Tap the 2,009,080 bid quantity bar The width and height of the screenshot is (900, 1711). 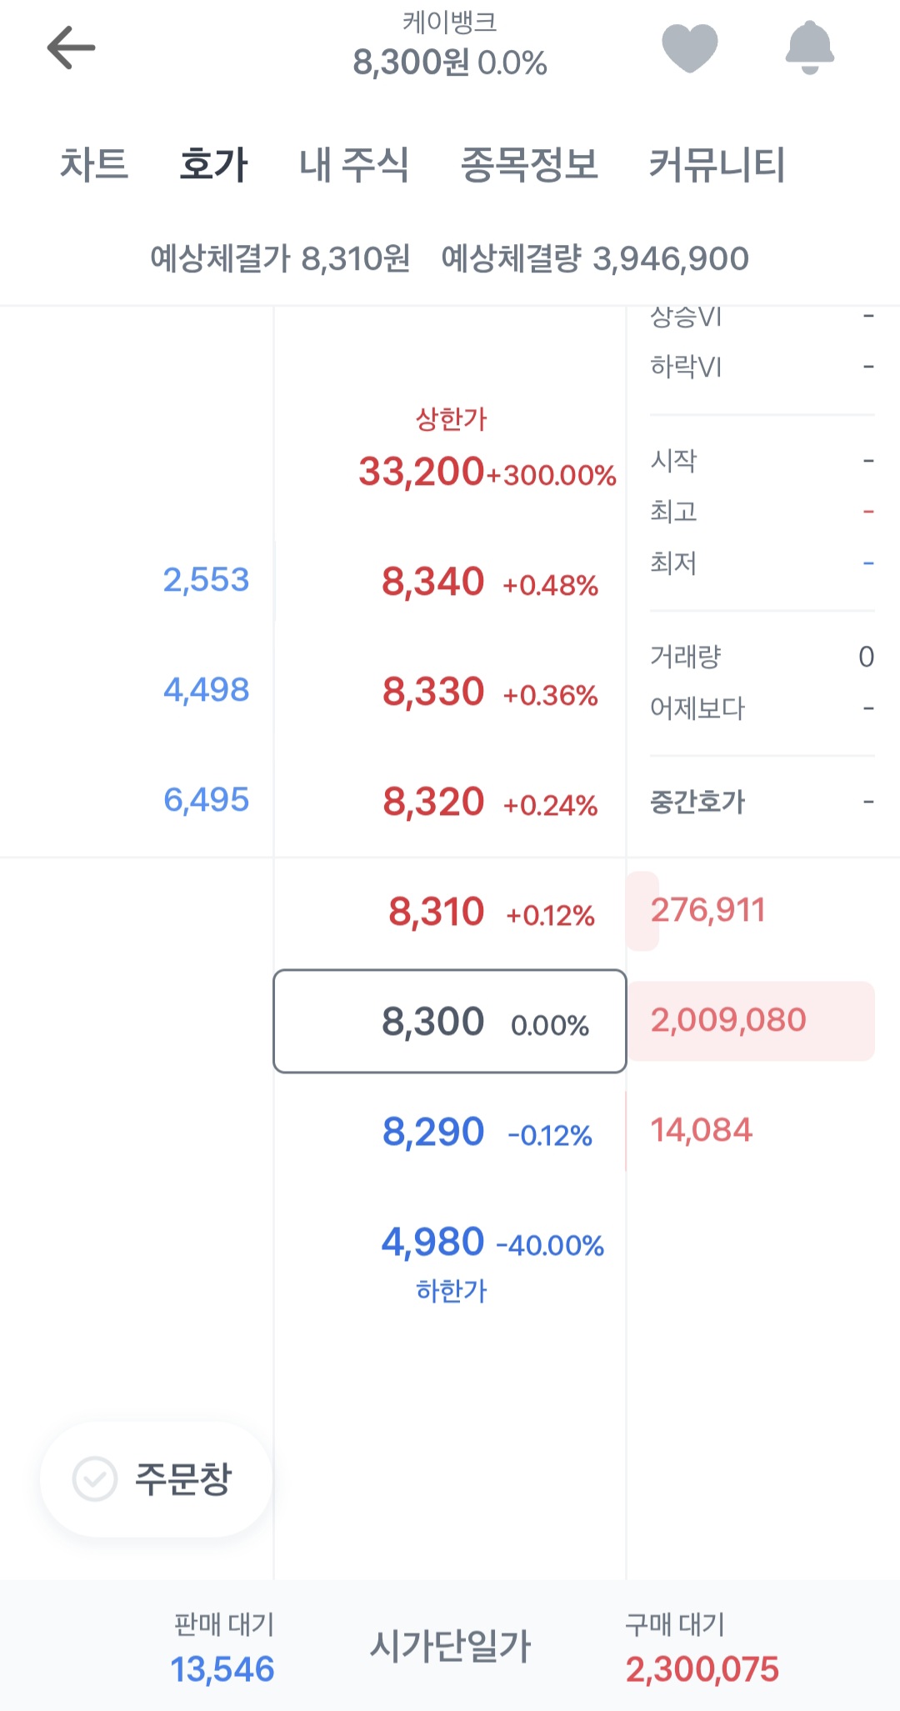(x=750, y=1021)
